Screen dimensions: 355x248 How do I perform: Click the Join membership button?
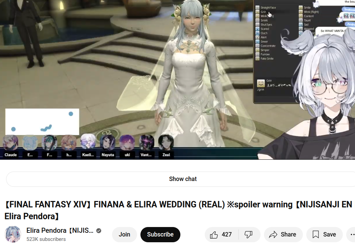[124, 234]
